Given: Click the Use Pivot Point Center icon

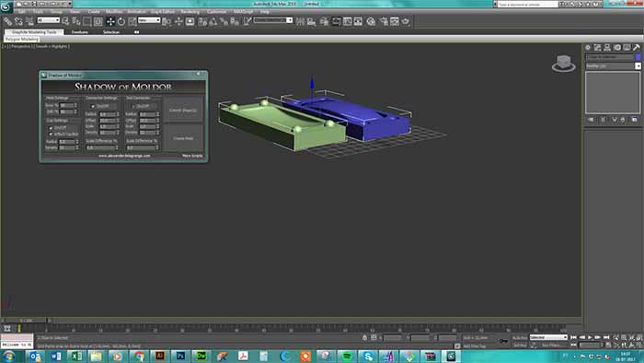Looking at the screenshot, I should point(167,21).
